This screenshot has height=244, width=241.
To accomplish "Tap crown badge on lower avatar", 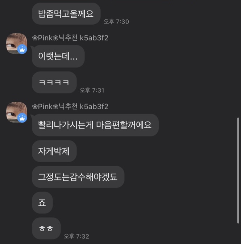I will [22, 118].
